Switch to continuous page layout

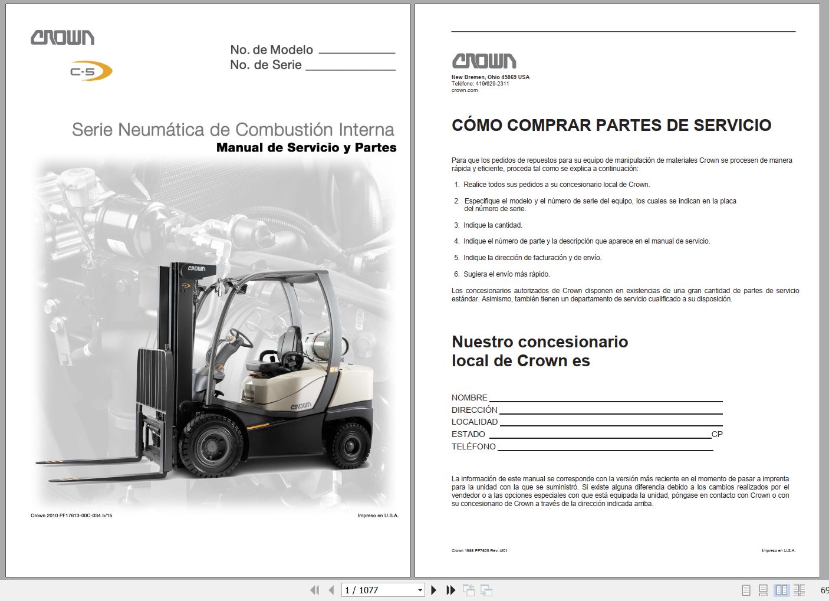pos(763,590)
